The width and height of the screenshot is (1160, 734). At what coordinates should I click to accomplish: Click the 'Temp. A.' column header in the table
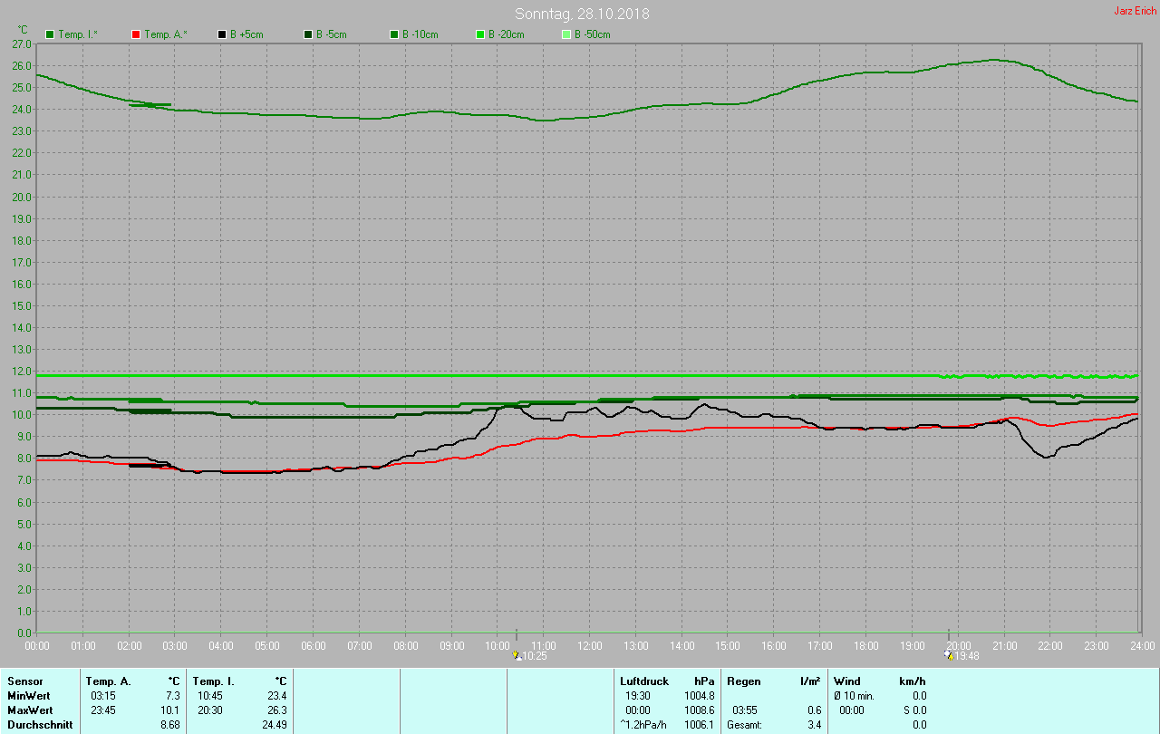[x=108, y=681]
